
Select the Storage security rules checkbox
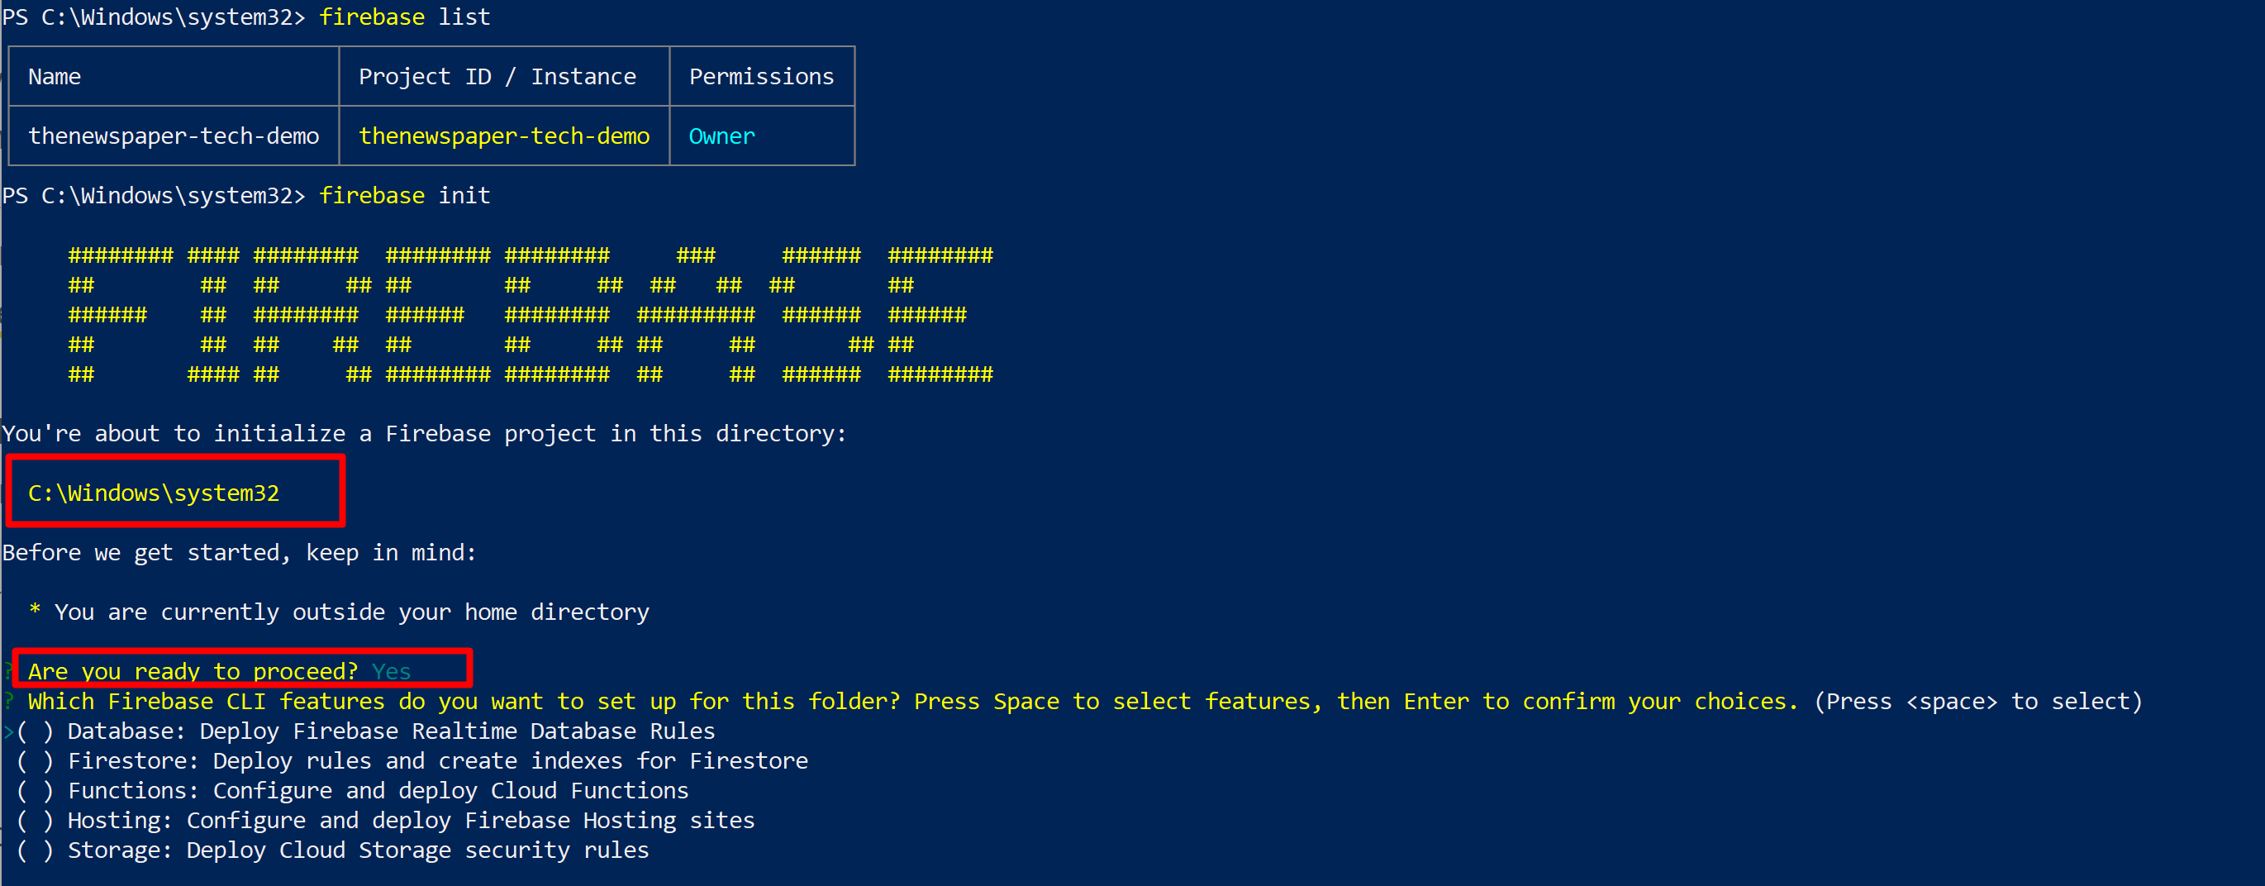click(36, 850)
